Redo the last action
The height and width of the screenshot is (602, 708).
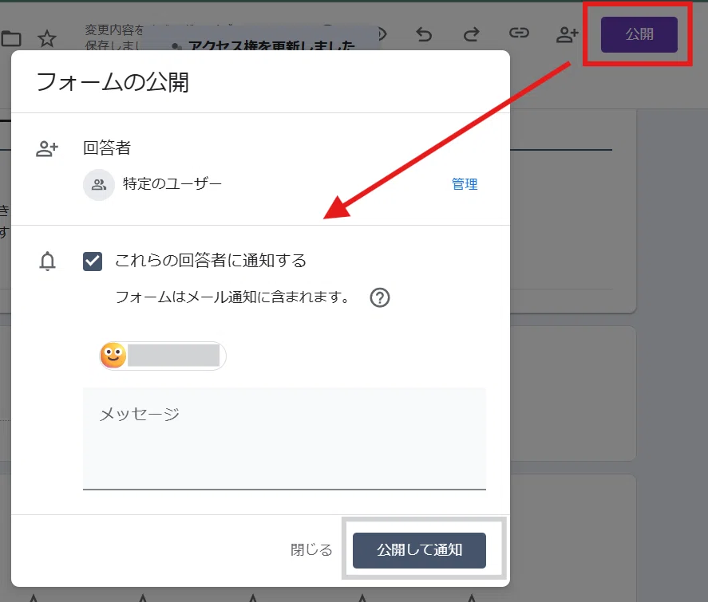tap(472, 34)
